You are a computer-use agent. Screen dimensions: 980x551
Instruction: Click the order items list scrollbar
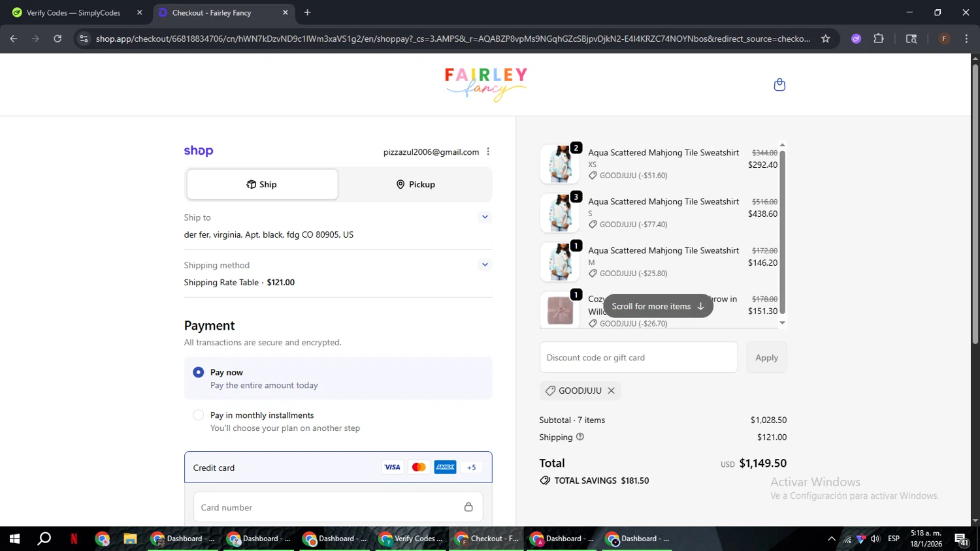[x=782, y=233]
